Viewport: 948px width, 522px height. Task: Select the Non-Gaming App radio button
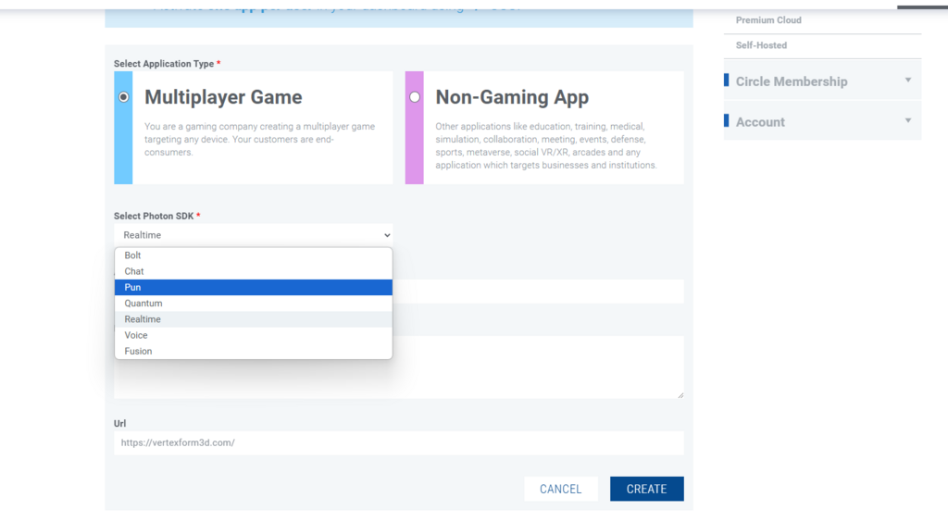414,97
